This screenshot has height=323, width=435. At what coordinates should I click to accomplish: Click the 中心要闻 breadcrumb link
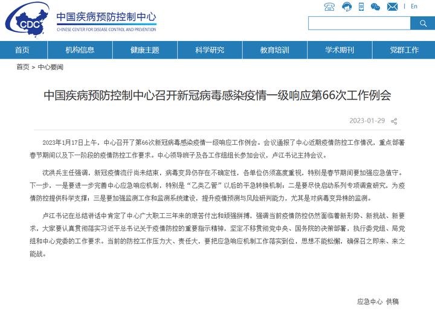pos(51,67)
